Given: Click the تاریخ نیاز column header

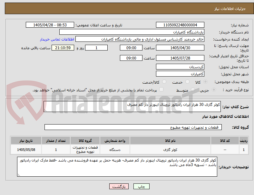Looking at the screenshot, I should 26,141.
